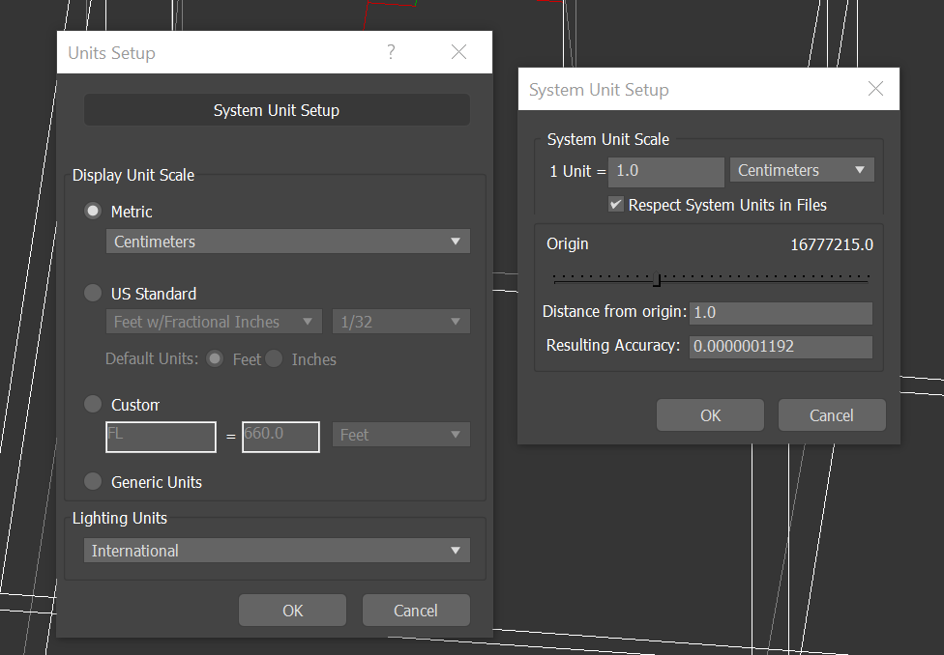Click Cancel in Units Setup dialog
944x655 pixels.
coord(416,611)
